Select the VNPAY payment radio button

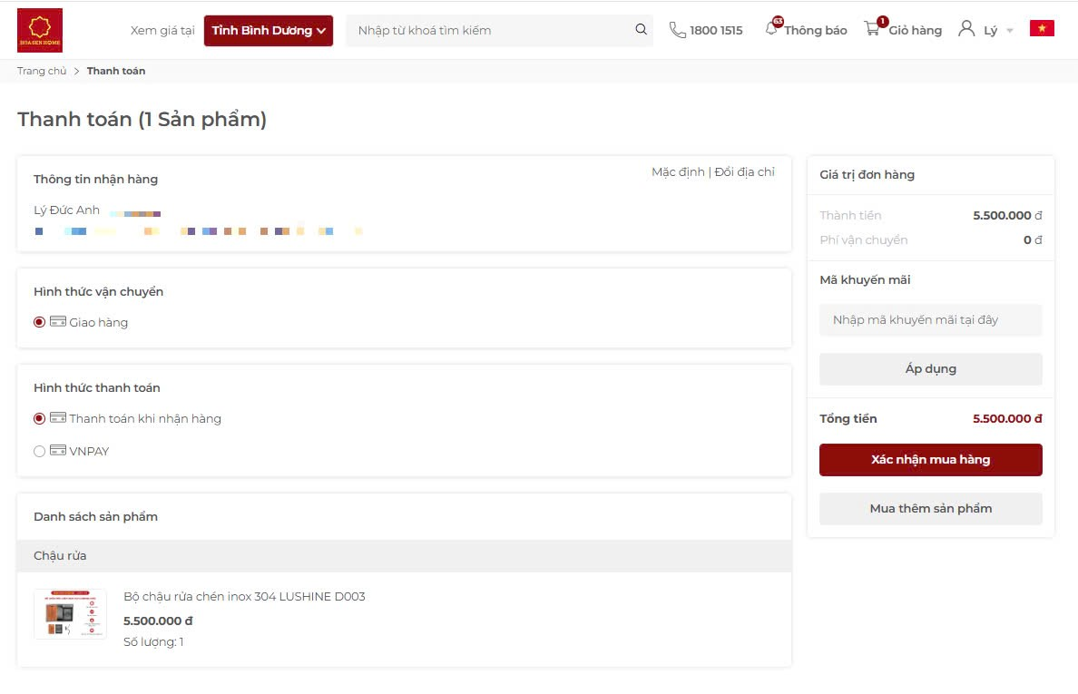click(x=39, y=452)
